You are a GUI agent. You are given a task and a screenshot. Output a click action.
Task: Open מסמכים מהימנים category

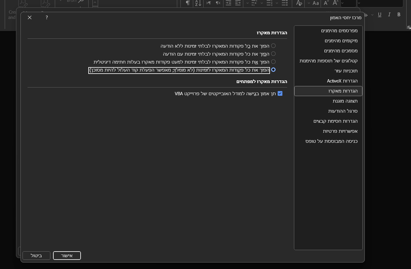coord(328,51)
